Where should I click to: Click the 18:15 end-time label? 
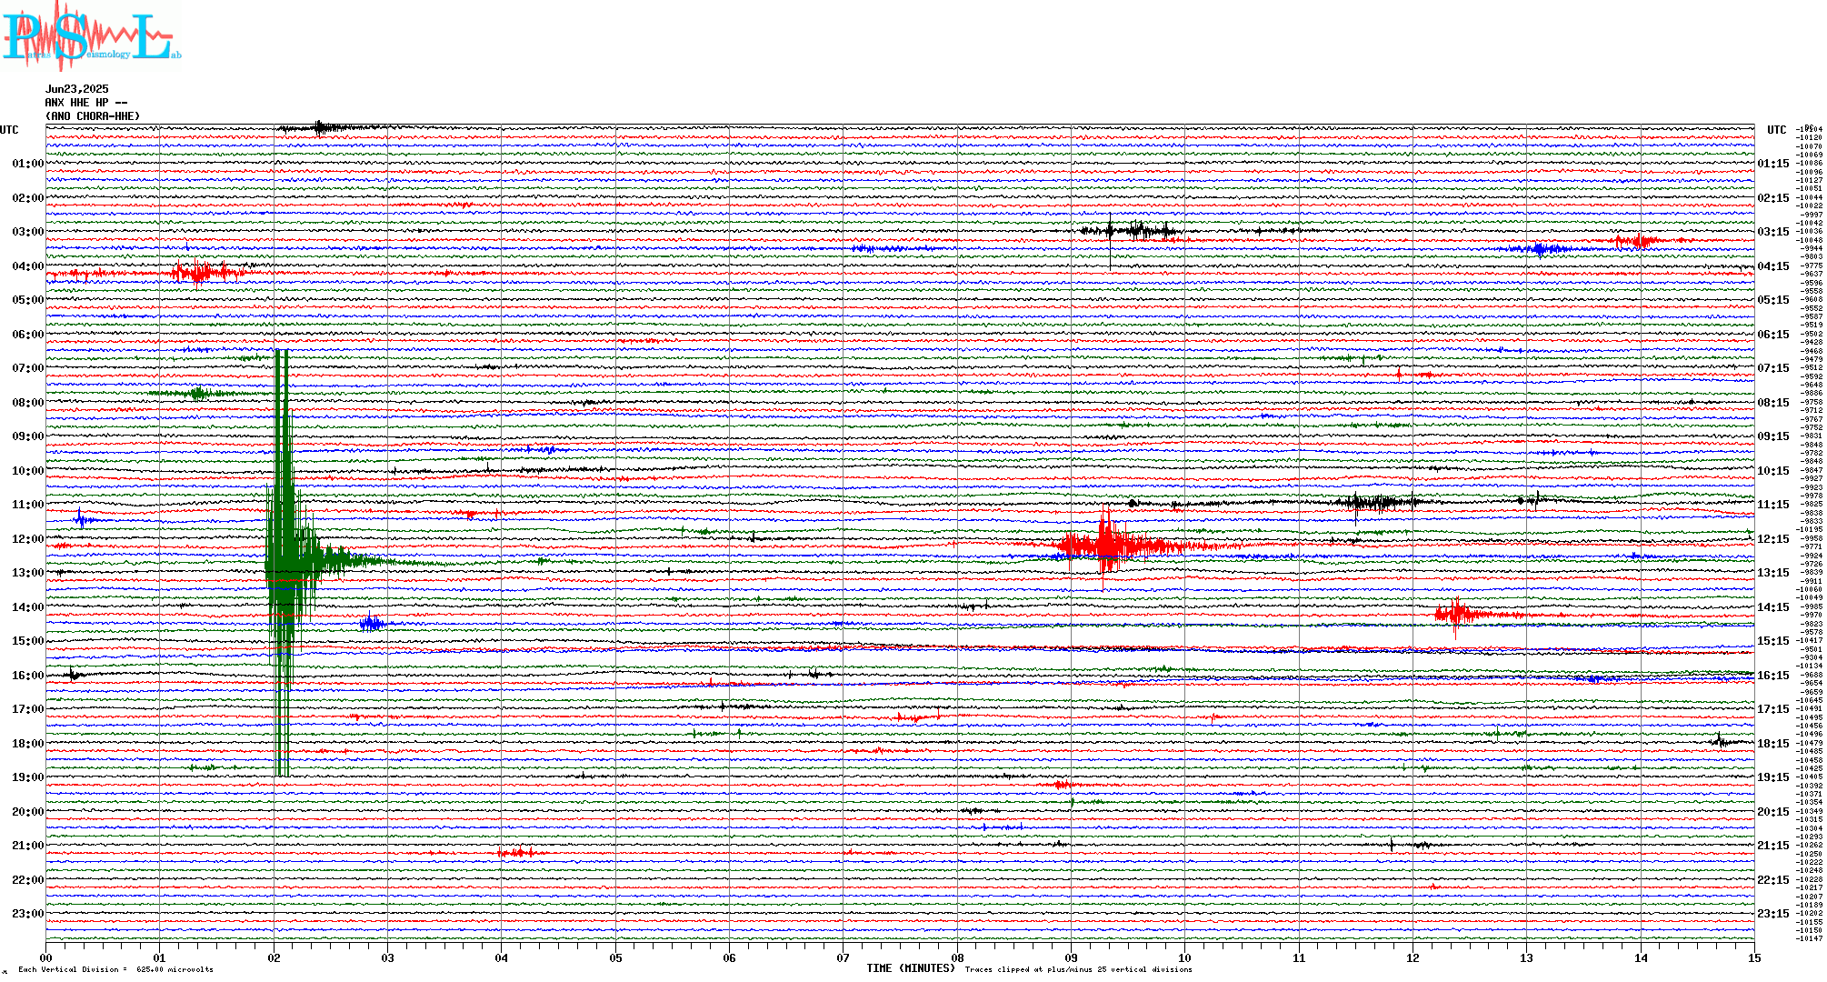coord(1773,744)
